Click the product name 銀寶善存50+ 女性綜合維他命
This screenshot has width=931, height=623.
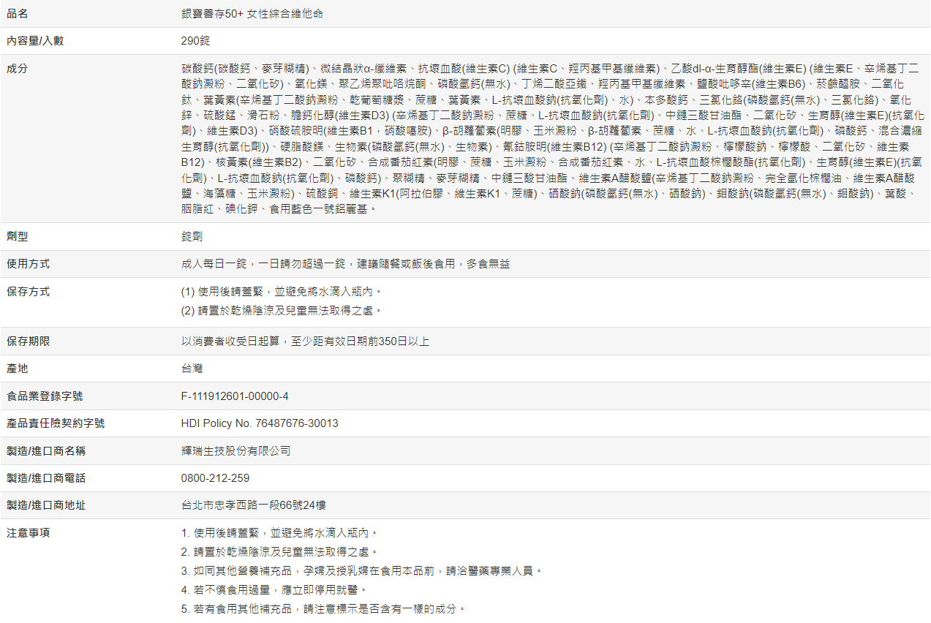[252, 14]
